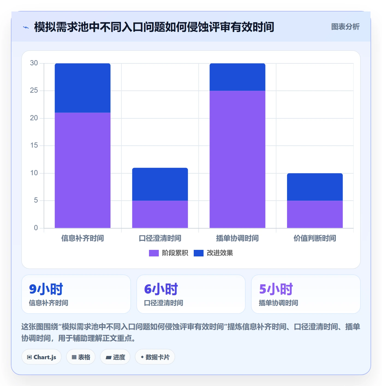The width and height of the screenshot is (382, 386).
Task: Click the 信息补齐时间 x-axis label
Action: pos(83,238)
